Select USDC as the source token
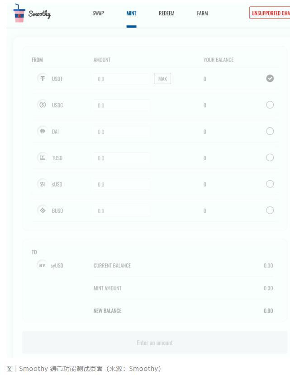This screenshot has width=290, height=375. pyautogui.click(x=270, y=104)
